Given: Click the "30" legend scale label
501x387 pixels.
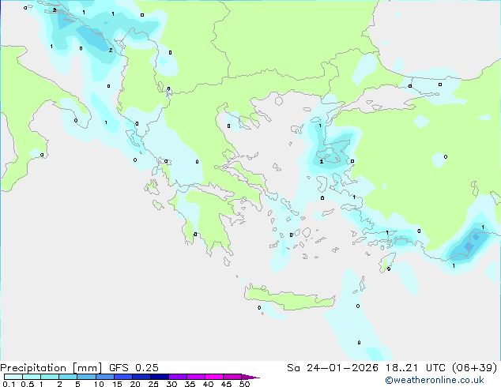Looking at the screenshot, I should point(171,384).
